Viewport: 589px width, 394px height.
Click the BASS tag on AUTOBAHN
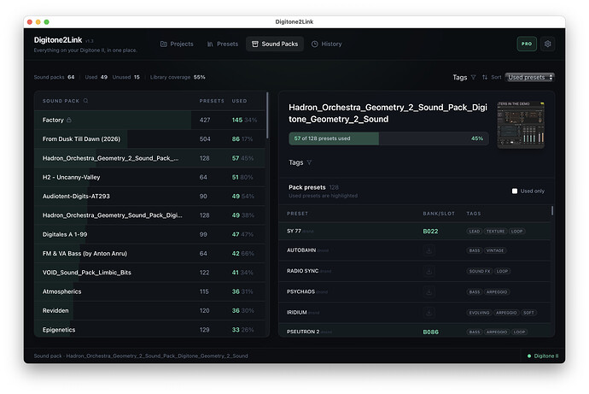pos(475,250)
